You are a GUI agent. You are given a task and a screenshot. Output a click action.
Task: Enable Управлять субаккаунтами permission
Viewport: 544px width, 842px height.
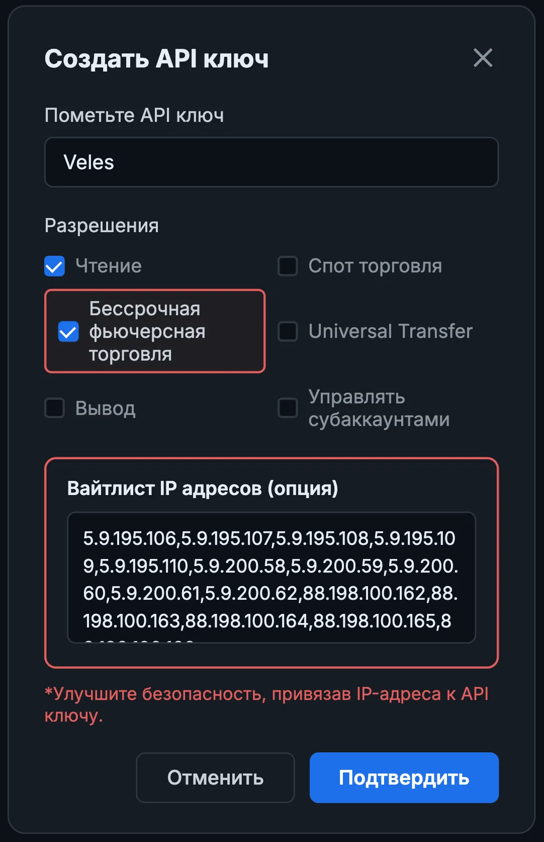[287, 409]
